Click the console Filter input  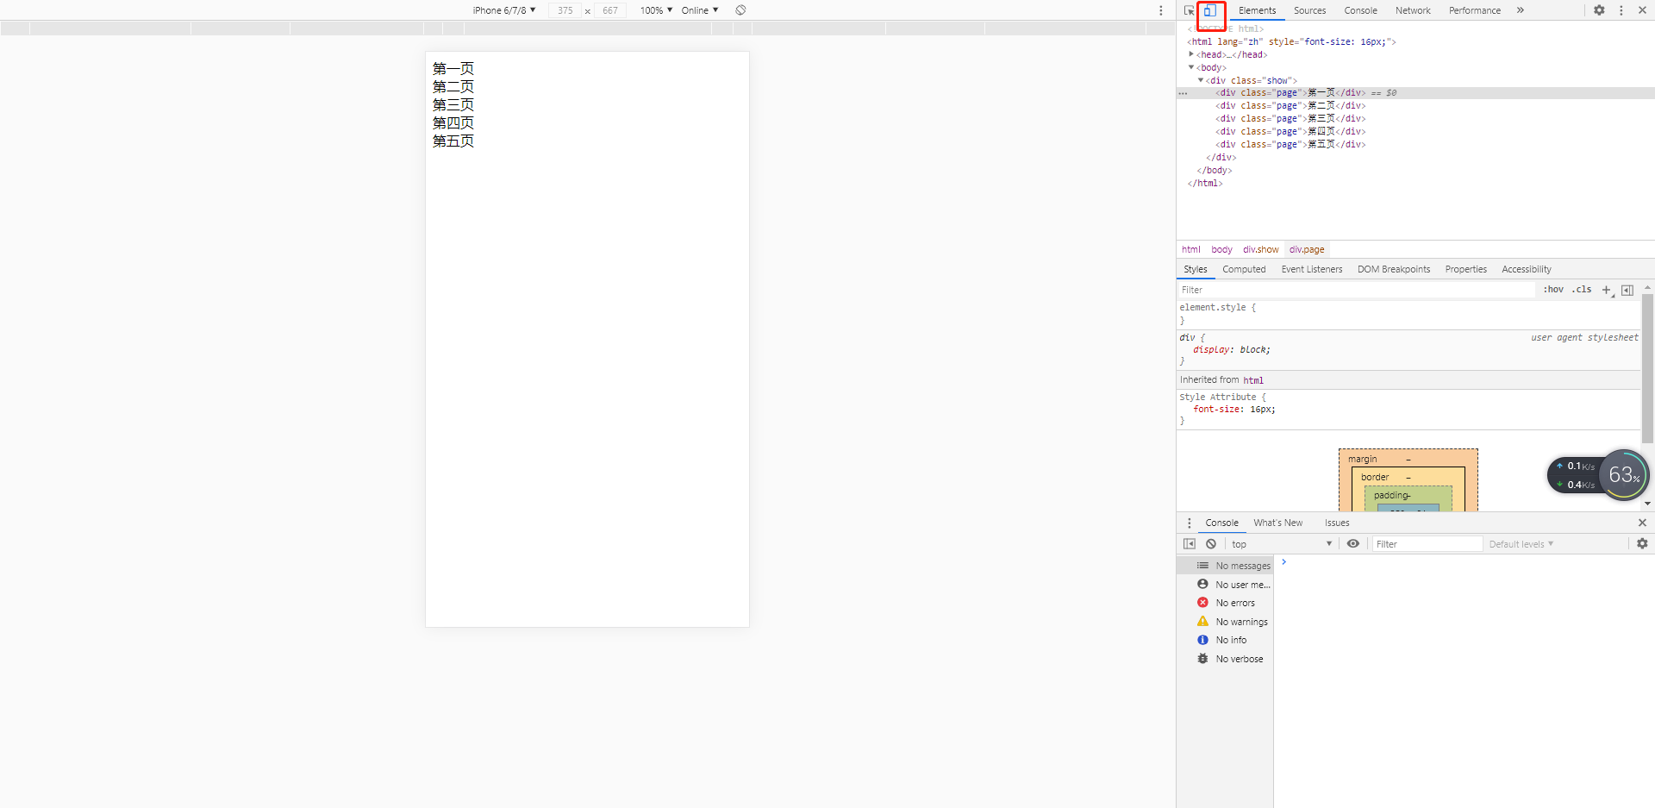click(1427, 544)
